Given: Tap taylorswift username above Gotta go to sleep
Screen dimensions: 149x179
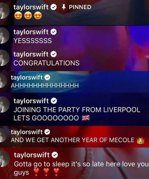Looking at the screenshot, I should click(x=32, y=155).
